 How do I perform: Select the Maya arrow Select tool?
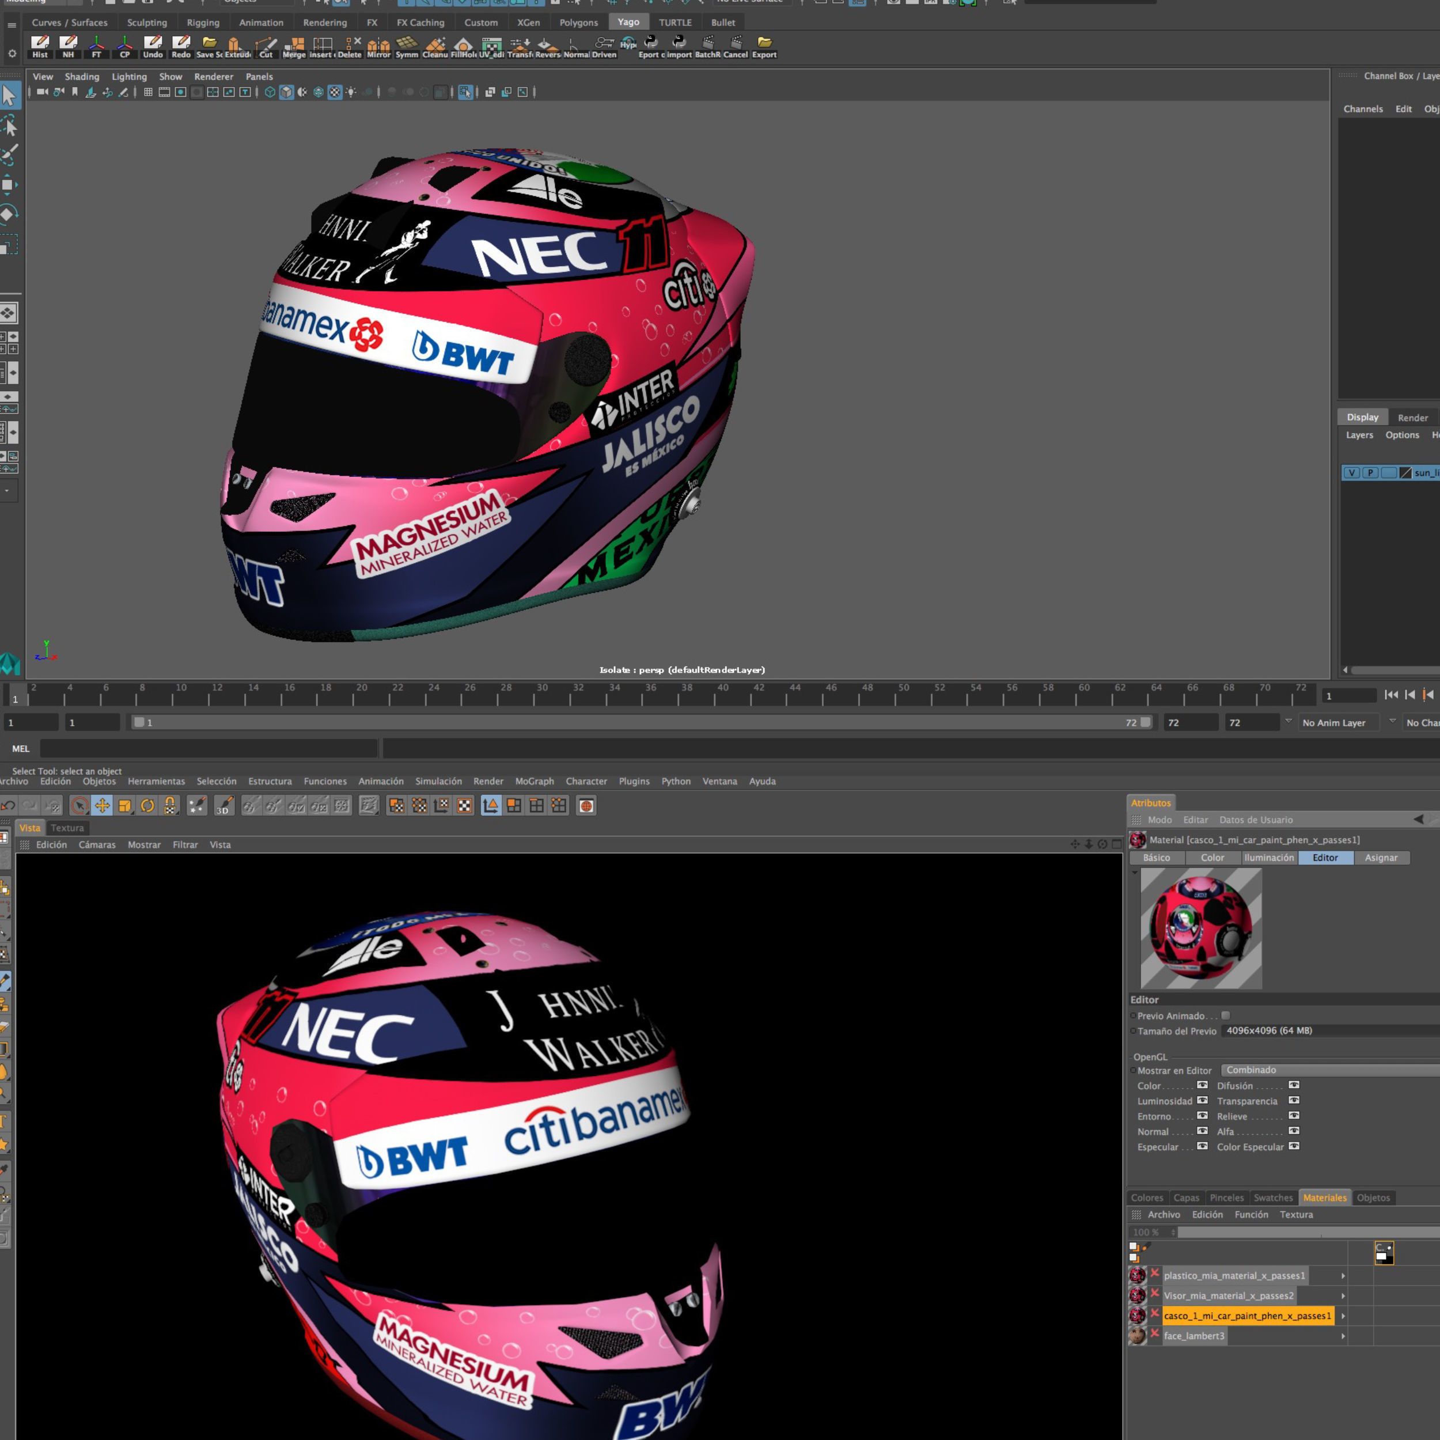[10, 96]
